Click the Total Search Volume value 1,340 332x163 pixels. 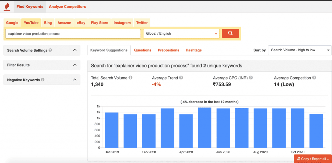(x=97, y=85)
